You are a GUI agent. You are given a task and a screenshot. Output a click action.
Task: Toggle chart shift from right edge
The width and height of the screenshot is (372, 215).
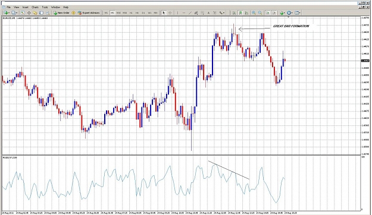tap(274, 13)
